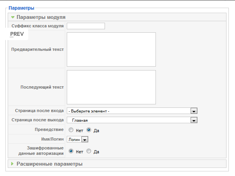The image size is (235, 176).
Task: Select Да for Преведствие
Action: tap(89, 130)
